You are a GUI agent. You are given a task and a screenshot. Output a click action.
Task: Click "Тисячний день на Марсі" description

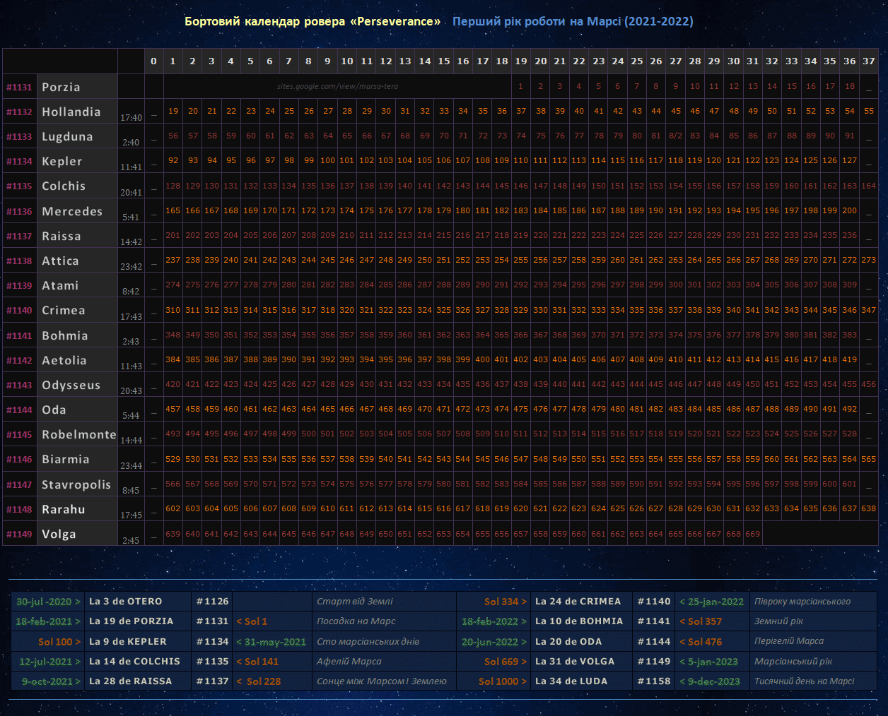[x=804, y=681]
